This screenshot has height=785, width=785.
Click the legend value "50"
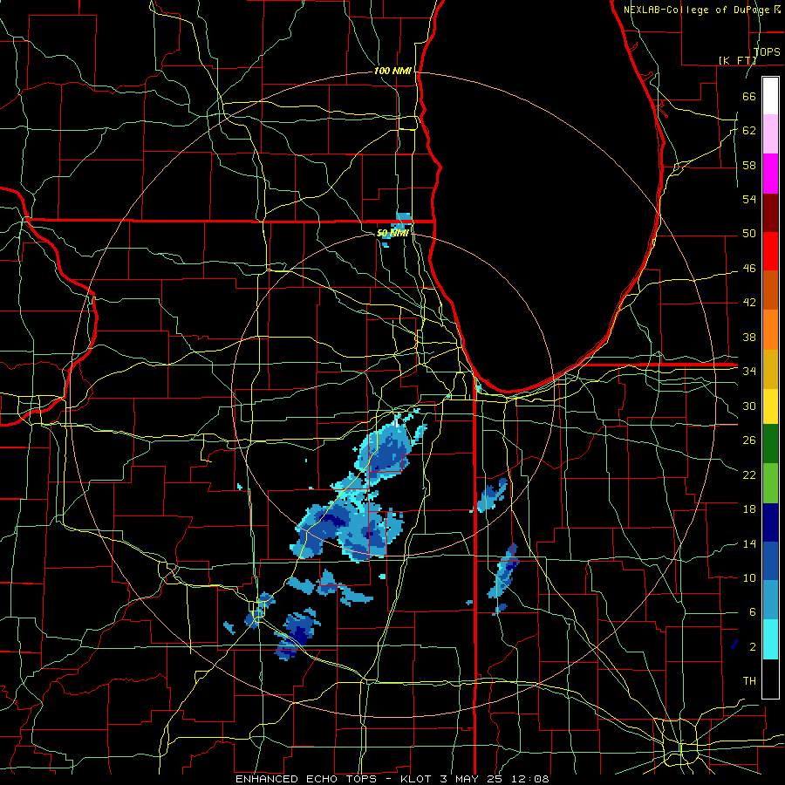tap(749, 233)
